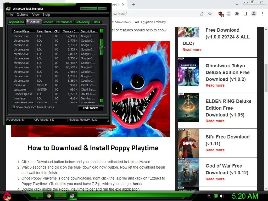
Task: Open Sifu cover thumbnail
Action: coord(188,143)
